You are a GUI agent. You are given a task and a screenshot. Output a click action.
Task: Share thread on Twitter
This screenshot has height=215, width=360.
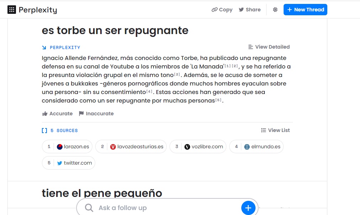(x=249, y=10)
